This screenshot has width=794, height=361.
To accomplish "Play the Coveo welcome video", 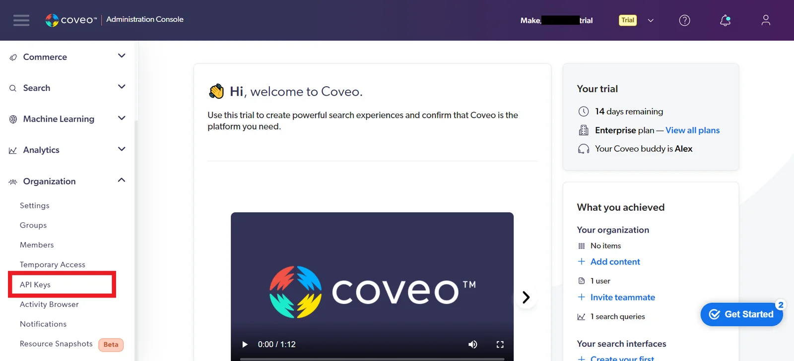I will click(x=245, y=344).
